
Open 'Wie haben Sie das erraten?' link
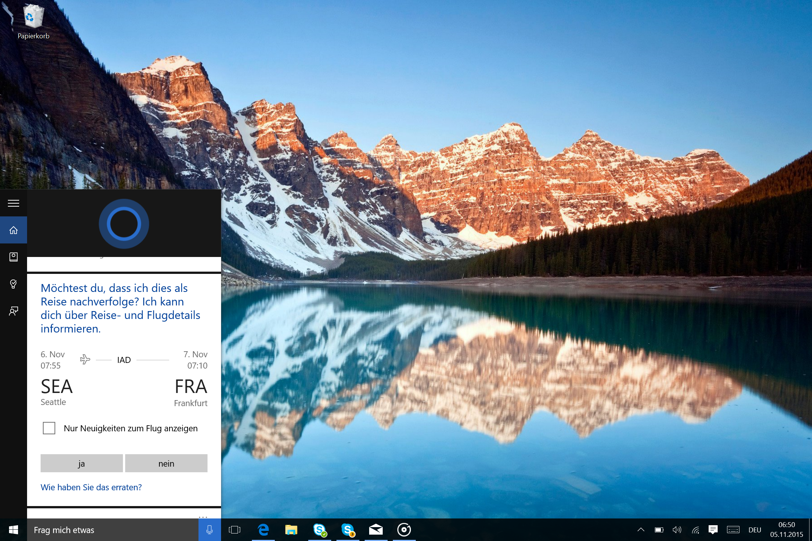91,487
